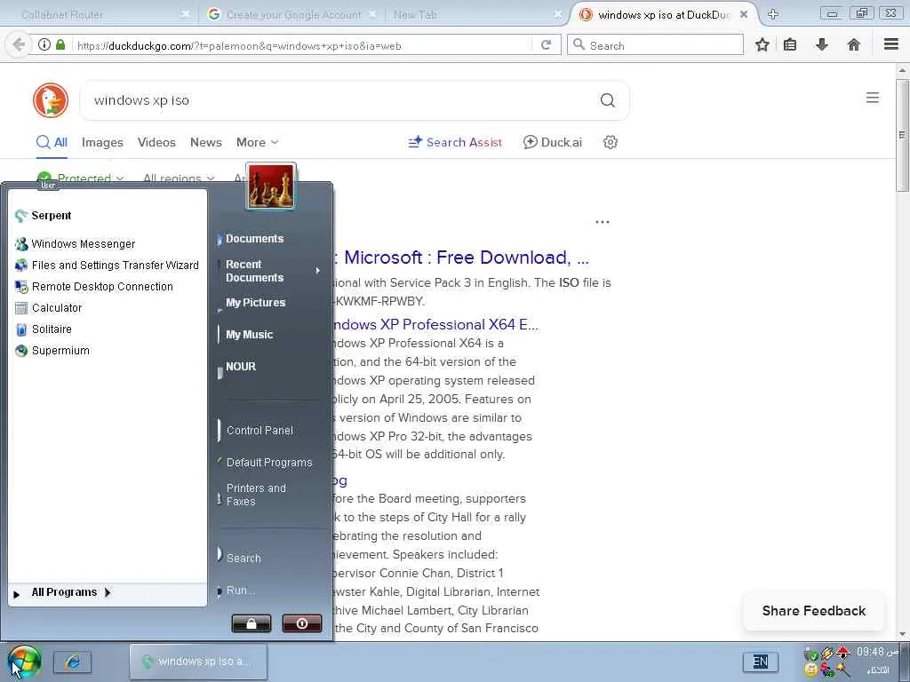Click the red power shutdown button
This screenshot has width=910, height=682.
click(x=302, y=623)
